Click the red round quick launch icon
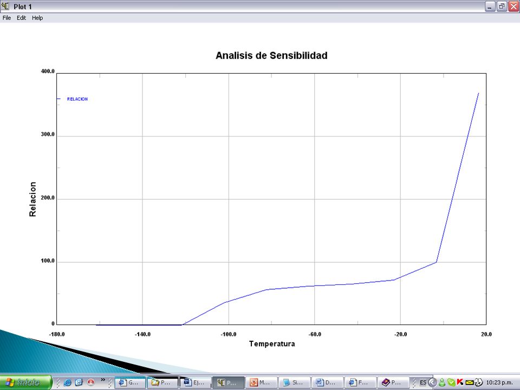This screenshot has width=520, height=390. coord(90,382)
